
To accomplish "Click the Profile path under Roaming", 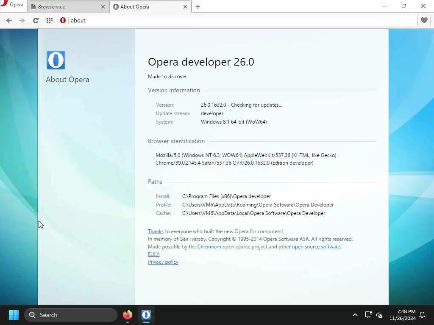I will pos(258,205).
